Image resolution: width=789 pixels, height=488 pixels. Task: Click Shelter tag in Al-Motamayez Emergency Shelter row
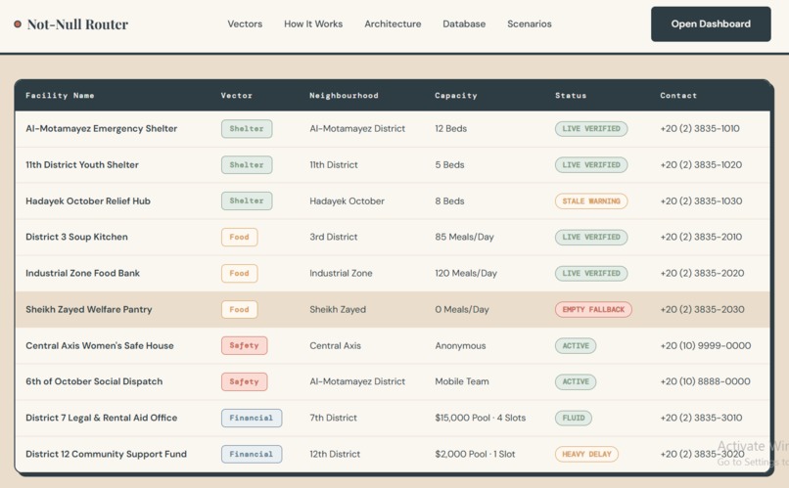(247, 129)
